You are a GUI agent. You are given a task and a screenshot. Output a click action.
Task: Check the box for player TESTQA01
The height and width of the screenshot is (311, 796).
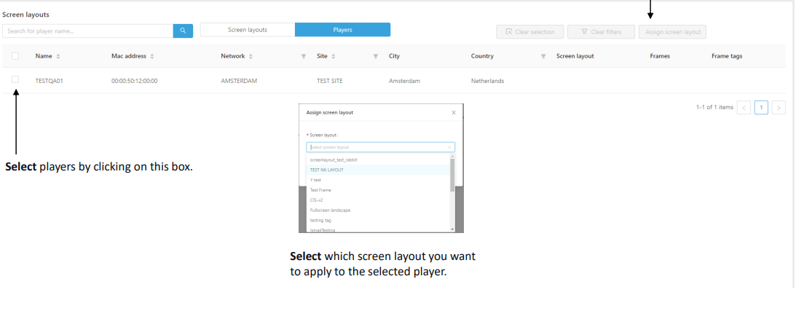click(15, 80)
